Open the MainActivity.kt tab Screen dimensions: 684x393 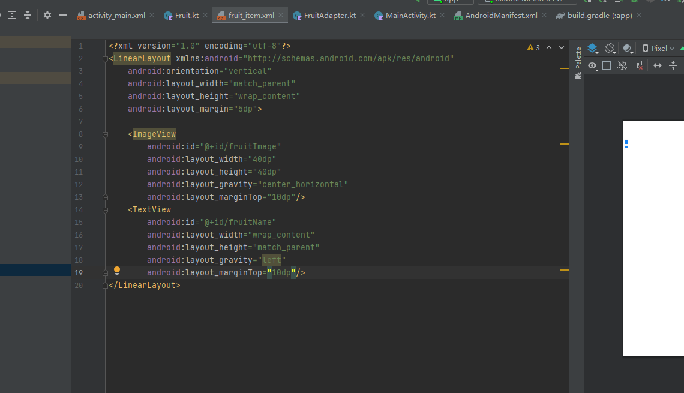(410, 16)
